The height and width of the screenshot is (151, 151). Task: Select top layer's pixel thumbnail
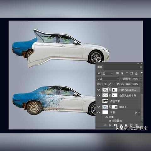(x=105, y=90)
